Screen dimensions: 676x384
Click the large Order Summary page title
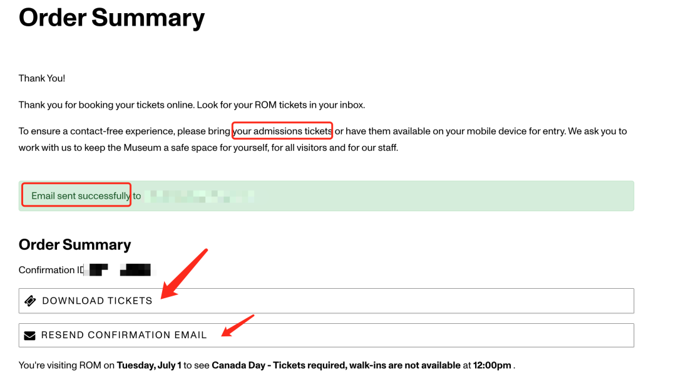coord(111,18)
